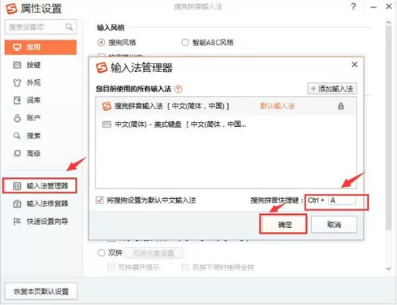This screenshot has width=397, height=305.
Task: Open 输入法管理器 from the sidebar
Action: click(x=40, y=186)
